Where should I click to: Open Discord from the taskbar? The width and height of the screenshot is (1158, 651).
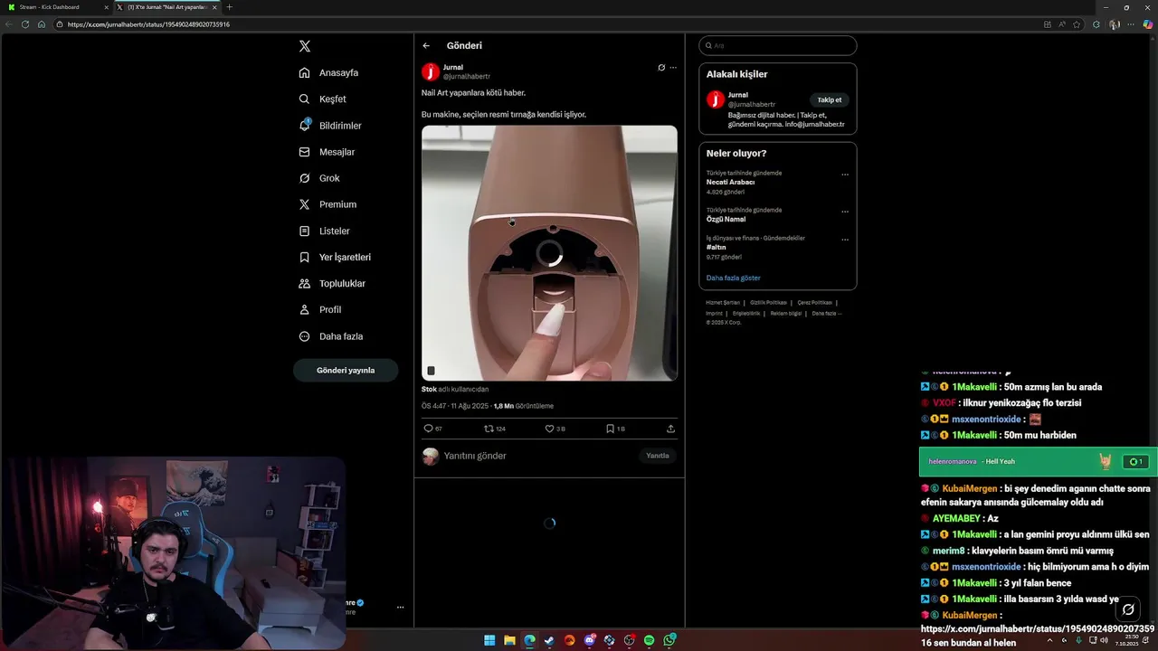pyautogui.click(x=590, y=640)
